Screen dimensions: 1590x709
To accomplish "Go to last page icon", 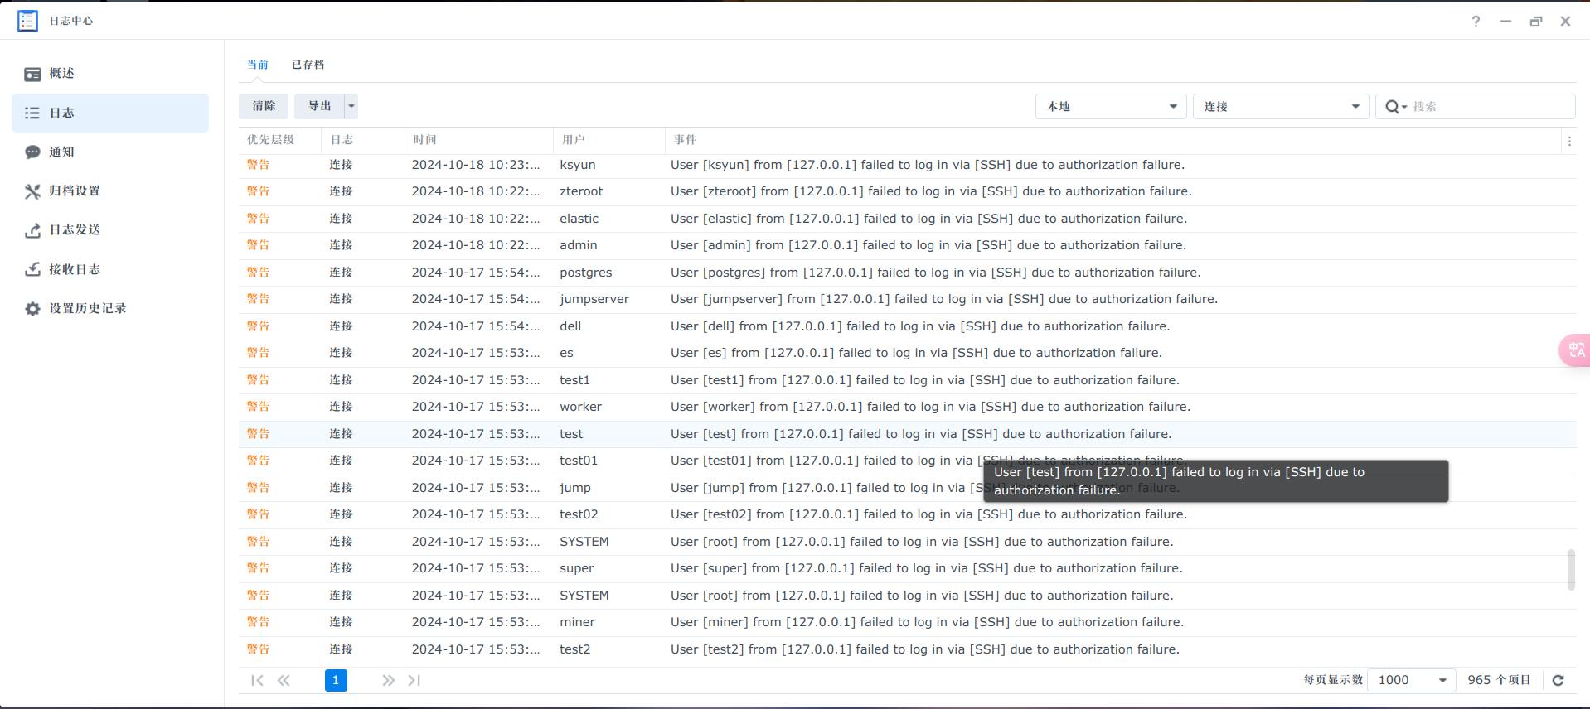I will 414,680.
